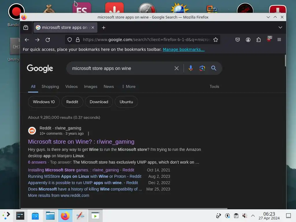
Task: Search by image with Google Lens
Action: click(x=202, y=68)
